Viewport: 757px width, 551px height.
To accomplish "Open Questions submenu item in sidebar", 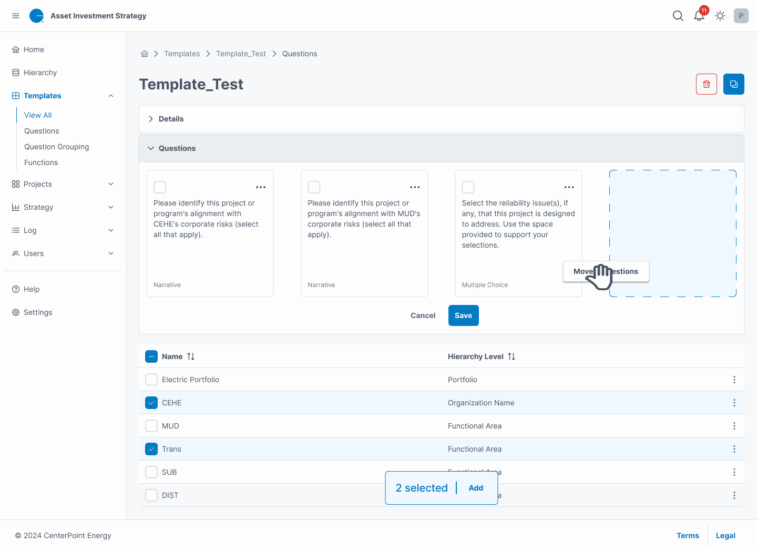I will click(x=42, y=131).
